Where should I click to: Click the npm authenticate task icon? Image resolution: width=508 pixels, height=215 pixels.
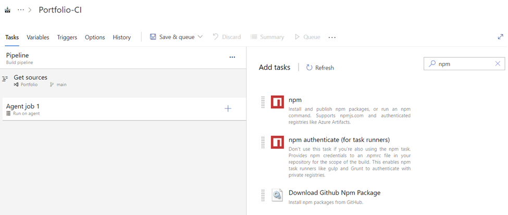pyautogui.click(x=277, y=142)
